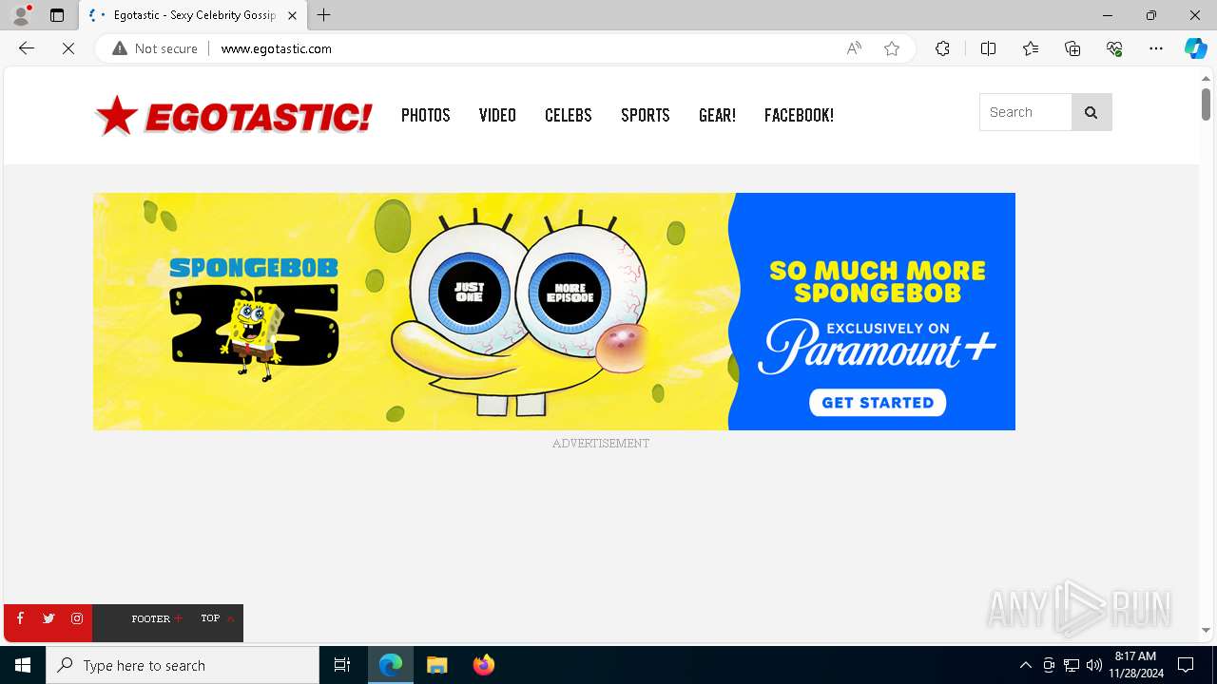
Task: Close the Egotastic browser tab
Action: (292, 15)
